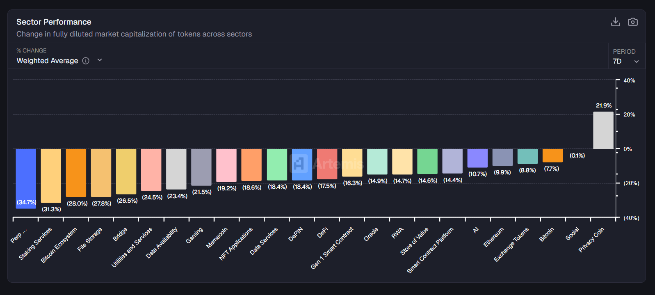Image resolution: width=655 pixels, height=295 pixels.
Task: Click the teal Exchange Tokens bar
Action: point(527,156)
